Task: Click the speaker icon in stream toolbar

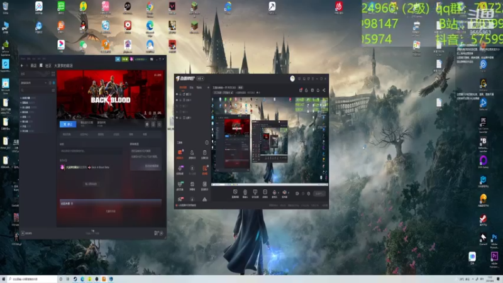Action: coord(285,192)
